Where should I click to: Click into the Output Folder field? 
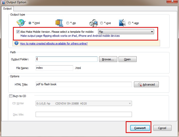click(x=66, y=59)
